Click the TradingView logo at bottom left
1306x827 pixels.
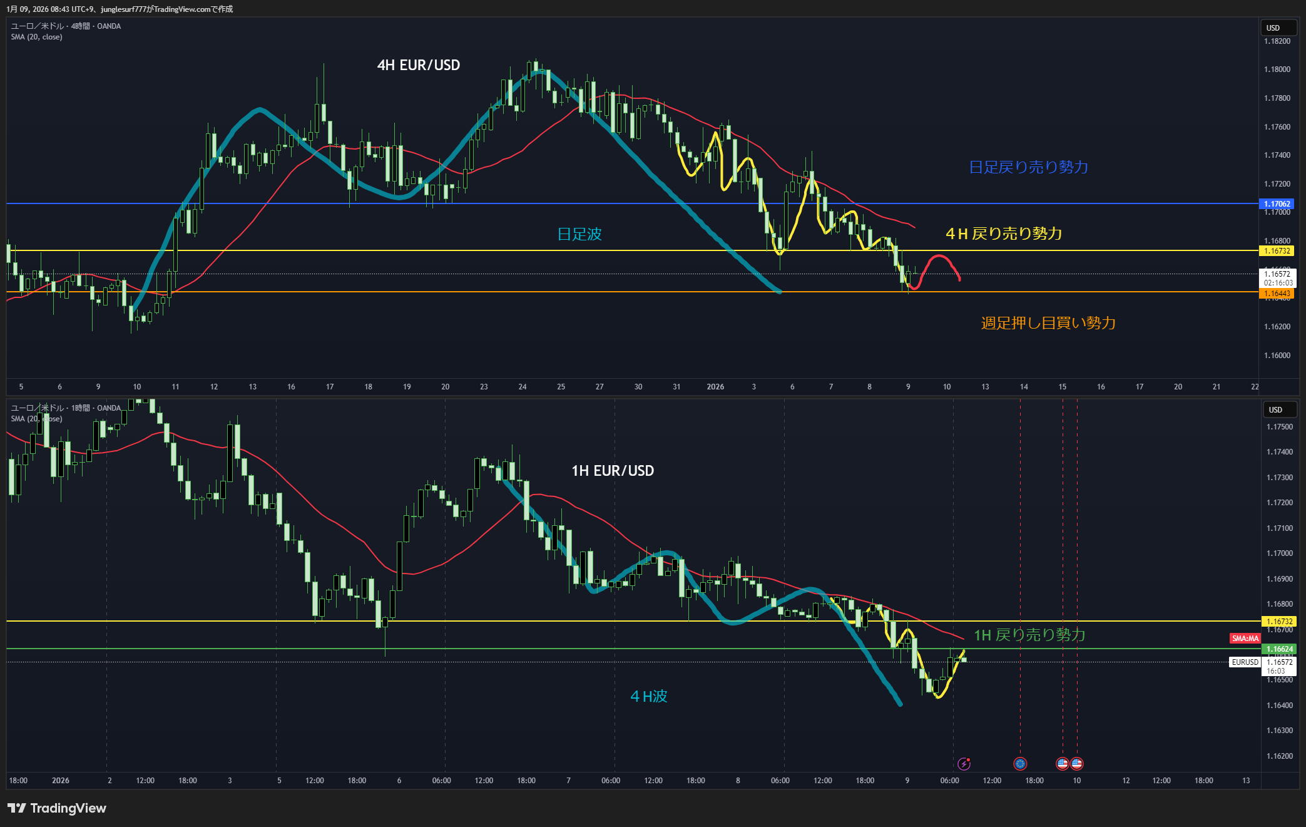click(x=57, y=808)
